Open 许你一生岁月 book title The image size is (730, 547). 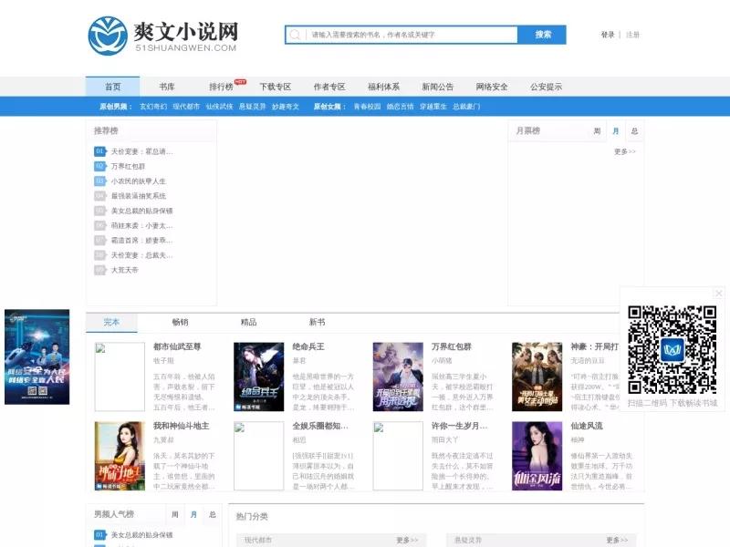(x=459, y=426)
